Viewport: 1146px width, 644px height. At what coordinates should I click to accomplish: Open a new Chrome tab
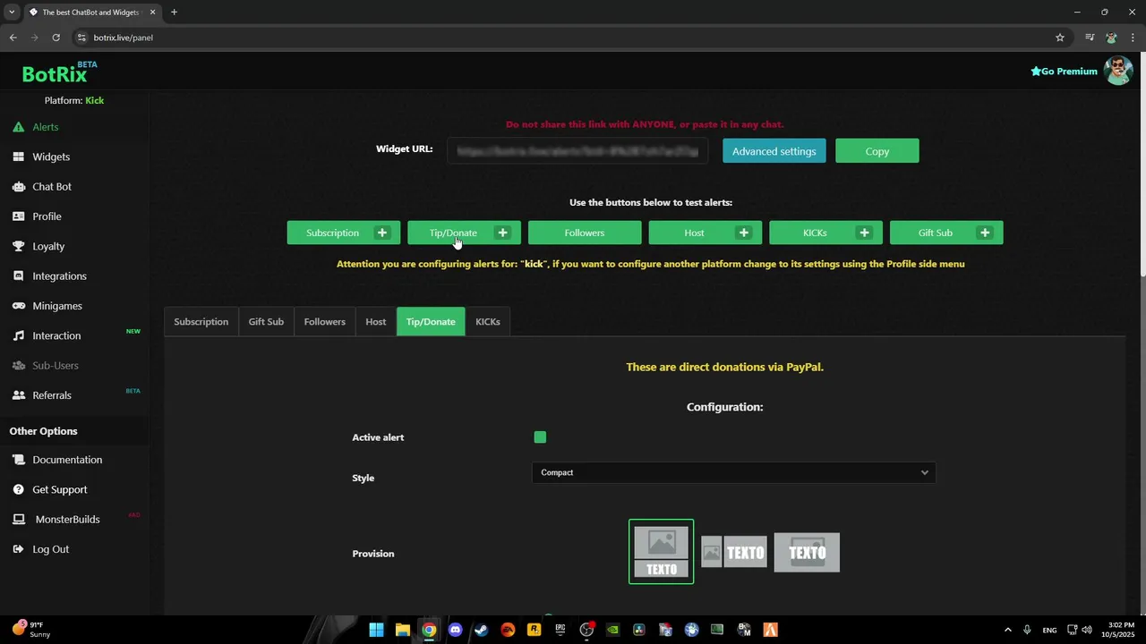pos(174,13)
